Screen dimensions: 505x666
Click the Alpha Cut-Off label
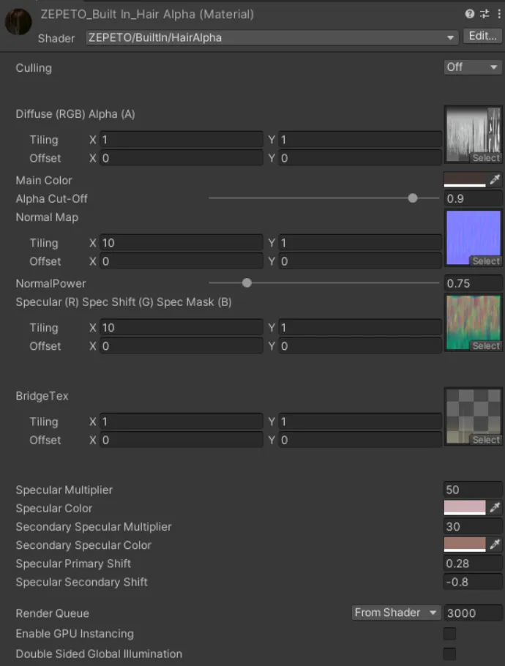pyautogui.click(x=51, y=198)
